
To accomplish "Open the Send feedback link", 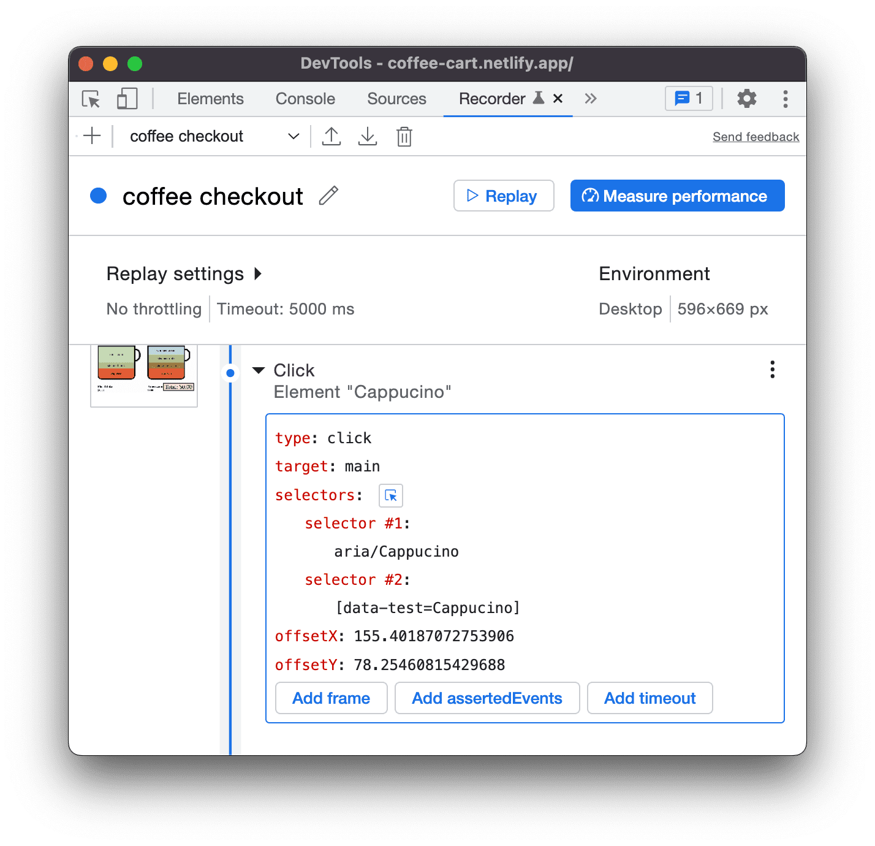I will (x=756, y=136).
